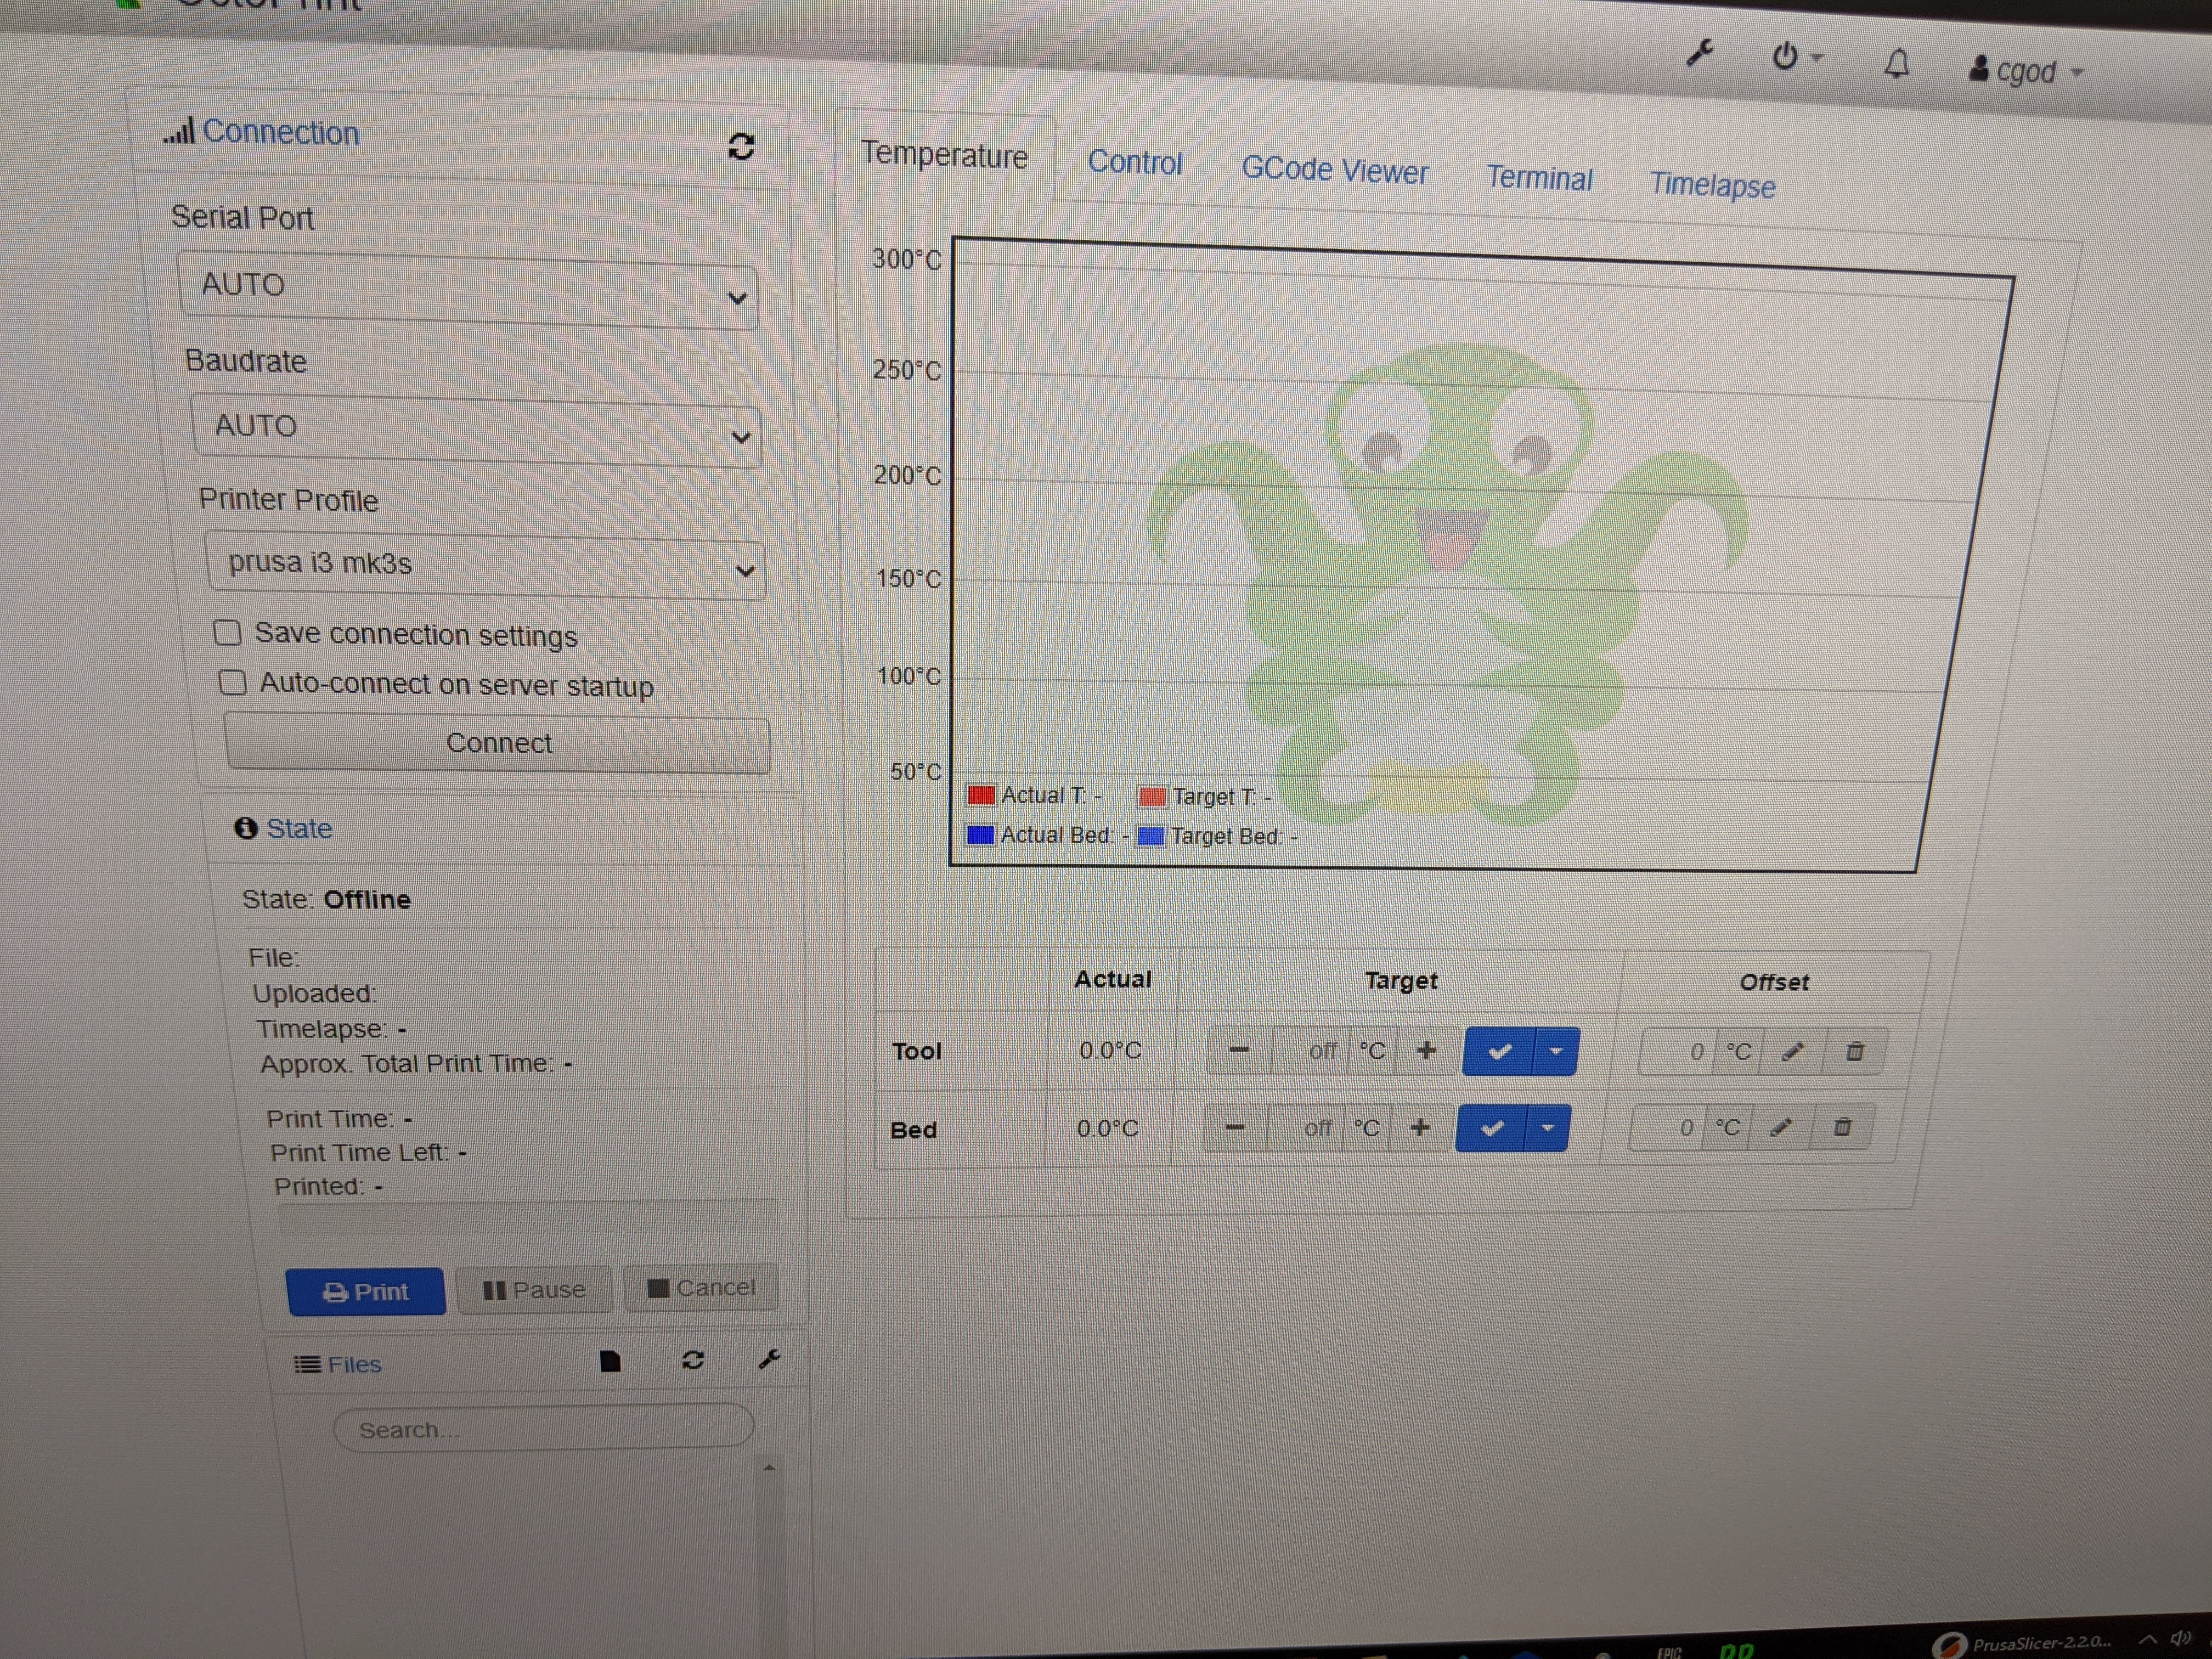
Task: Click the Approx. Total Print Time label
Action: (407, 1063)
